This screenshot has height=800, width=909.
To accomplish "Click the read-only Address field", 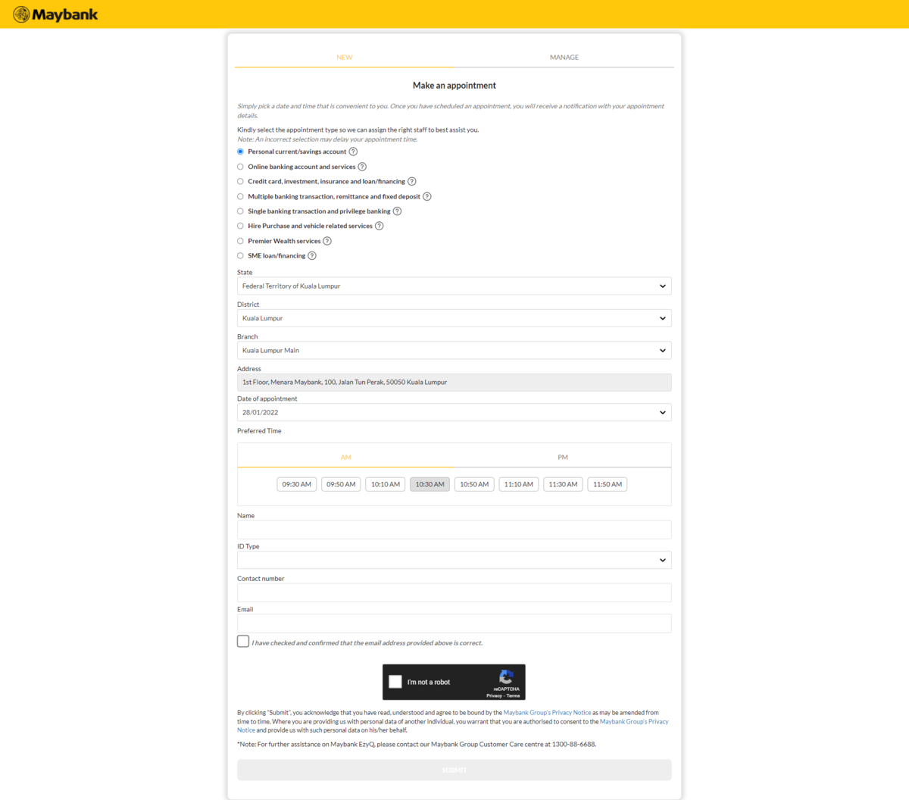I will [x=454, y=383].
